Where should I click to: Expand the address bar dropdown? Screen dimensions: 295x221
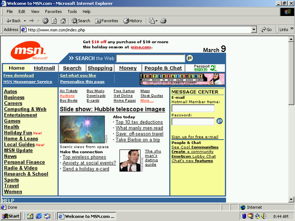pyautogui.click(x=254, y=30)
